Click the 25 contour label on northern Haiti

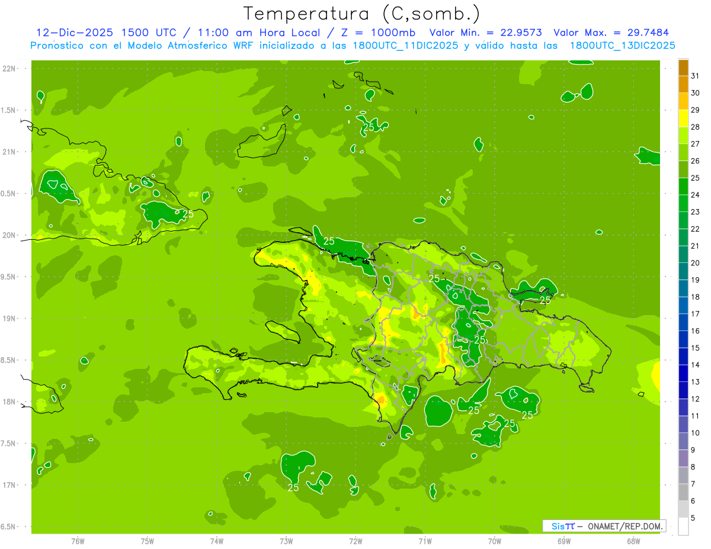pos(329,241)
